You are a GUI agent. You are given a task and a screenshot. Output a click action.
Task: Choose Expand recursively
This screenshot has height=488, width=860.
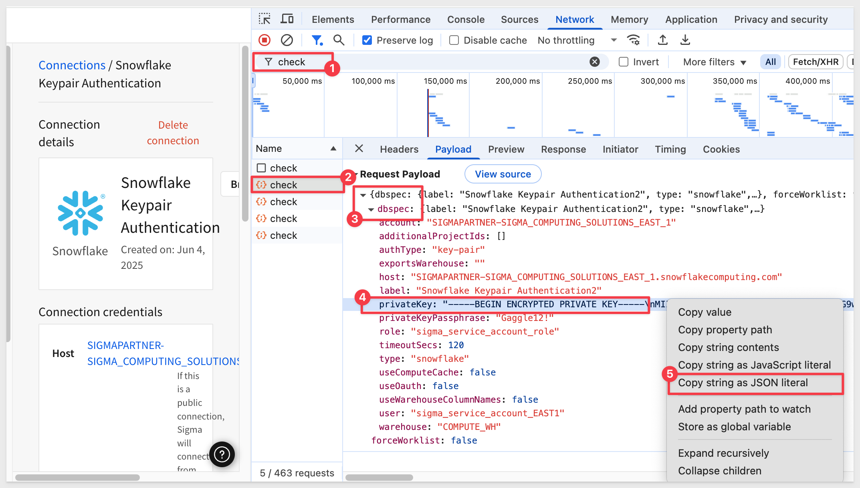pos(723,453)
